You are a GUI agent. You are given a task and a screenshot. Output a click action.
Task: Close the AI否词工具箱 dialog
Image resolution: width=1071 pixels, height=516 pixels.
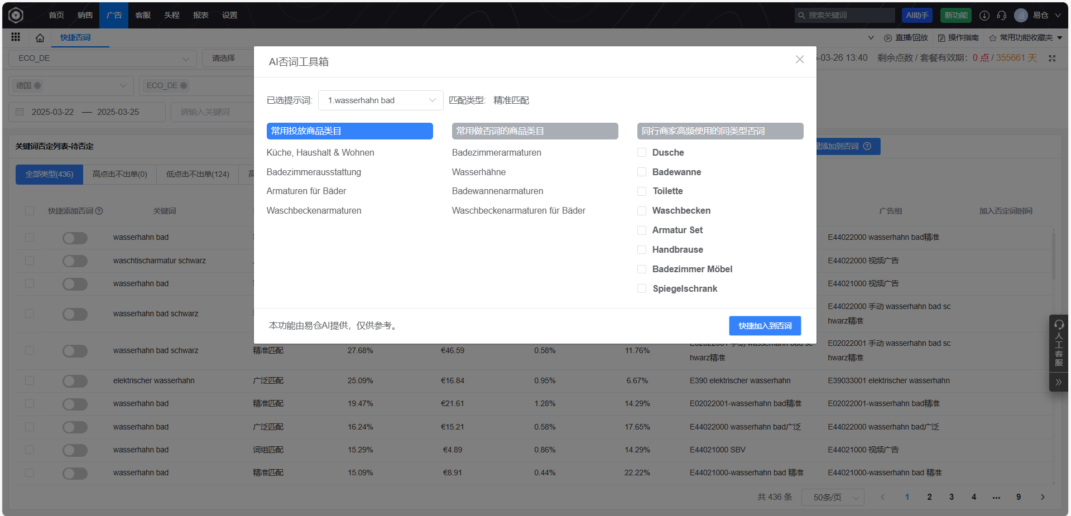799,60
